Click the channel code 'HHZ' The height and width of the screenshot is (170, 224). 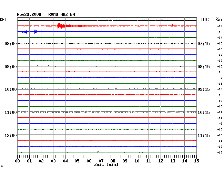(x=64, y=14)
